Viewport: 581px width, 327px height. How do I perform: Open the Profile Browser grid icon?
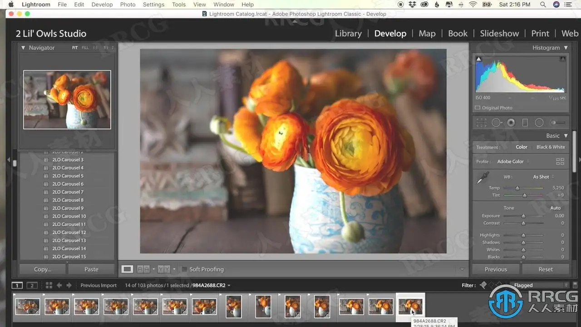(560, 162)
